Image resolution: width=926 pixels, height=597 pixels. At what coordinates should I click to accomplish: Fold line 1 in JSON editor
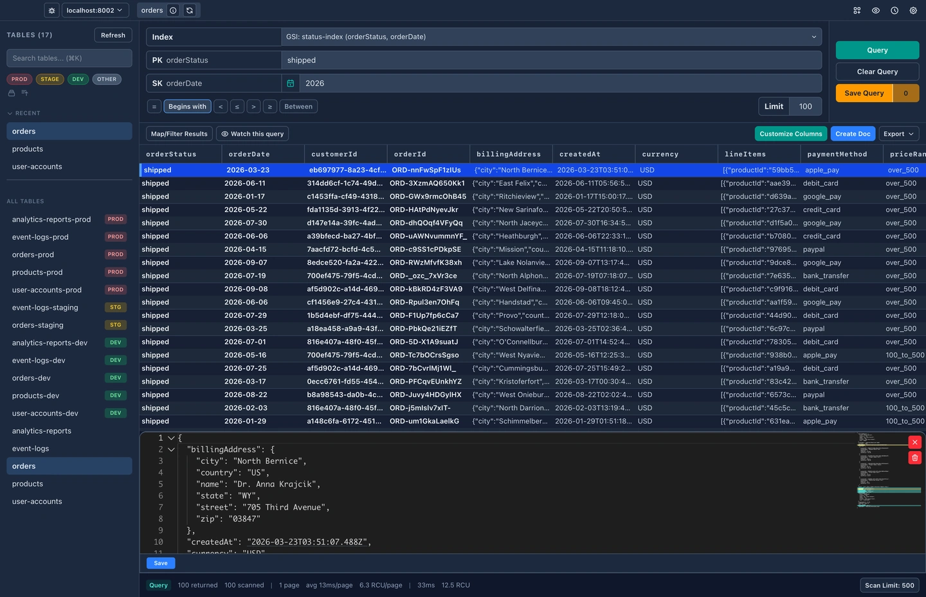171,438
